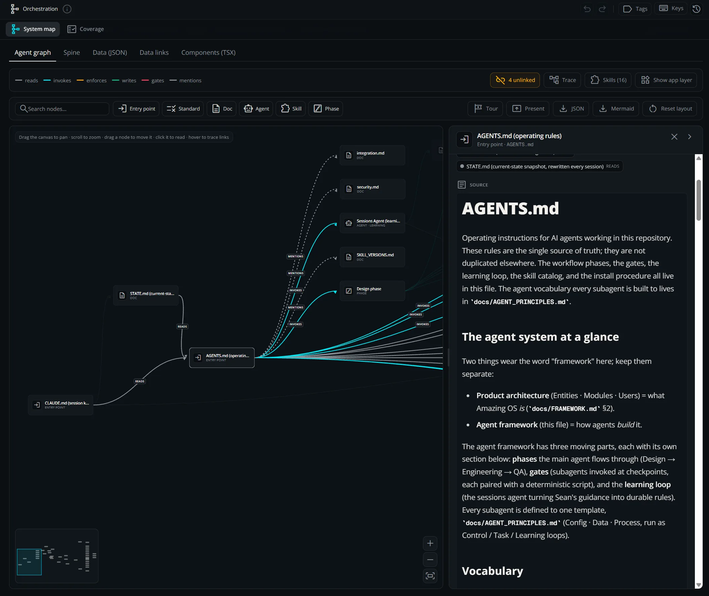The image size is (709, 596).
Task: Click scrollbar down arrow in detail panel
Action: [x=699, y=585]
